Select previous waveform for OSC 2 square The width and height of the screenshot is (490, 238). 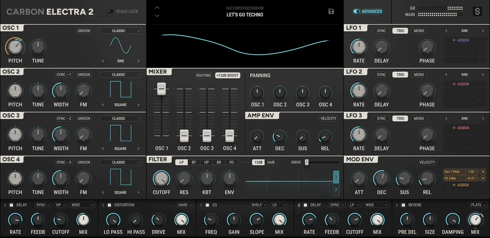(103, 105)
